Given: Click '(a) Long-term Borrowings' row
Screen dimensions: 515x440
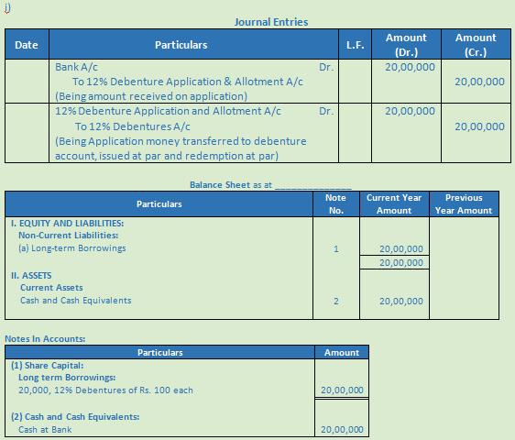Looking at the screenshot, I should 71,248.
